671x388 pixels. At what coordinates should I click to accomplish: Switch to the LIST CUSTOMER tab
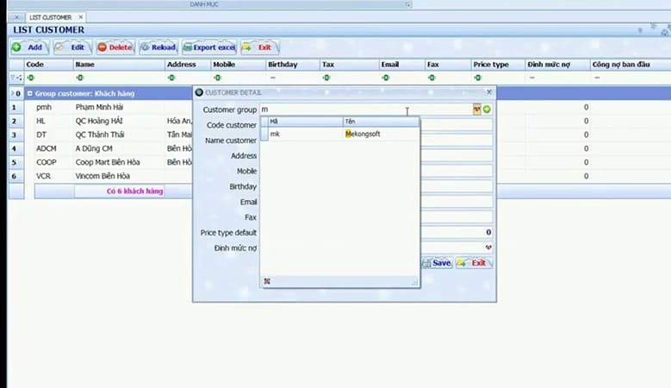pyautogui.click(x=49, y=17)
